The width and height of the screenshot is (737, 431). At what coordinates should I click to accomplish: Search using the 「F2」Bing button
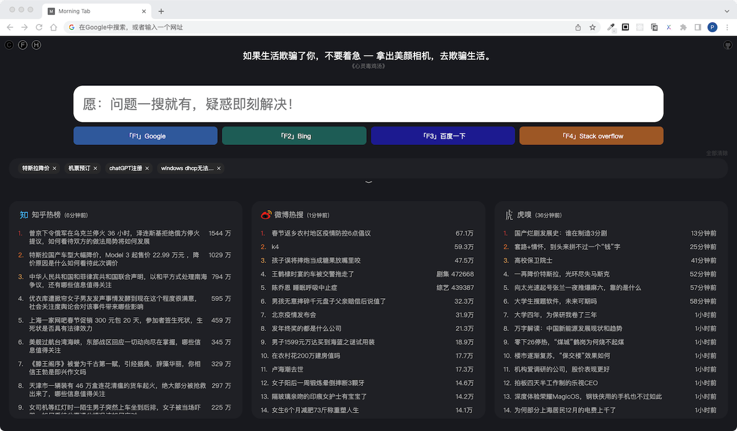click(x=294, y=136)
